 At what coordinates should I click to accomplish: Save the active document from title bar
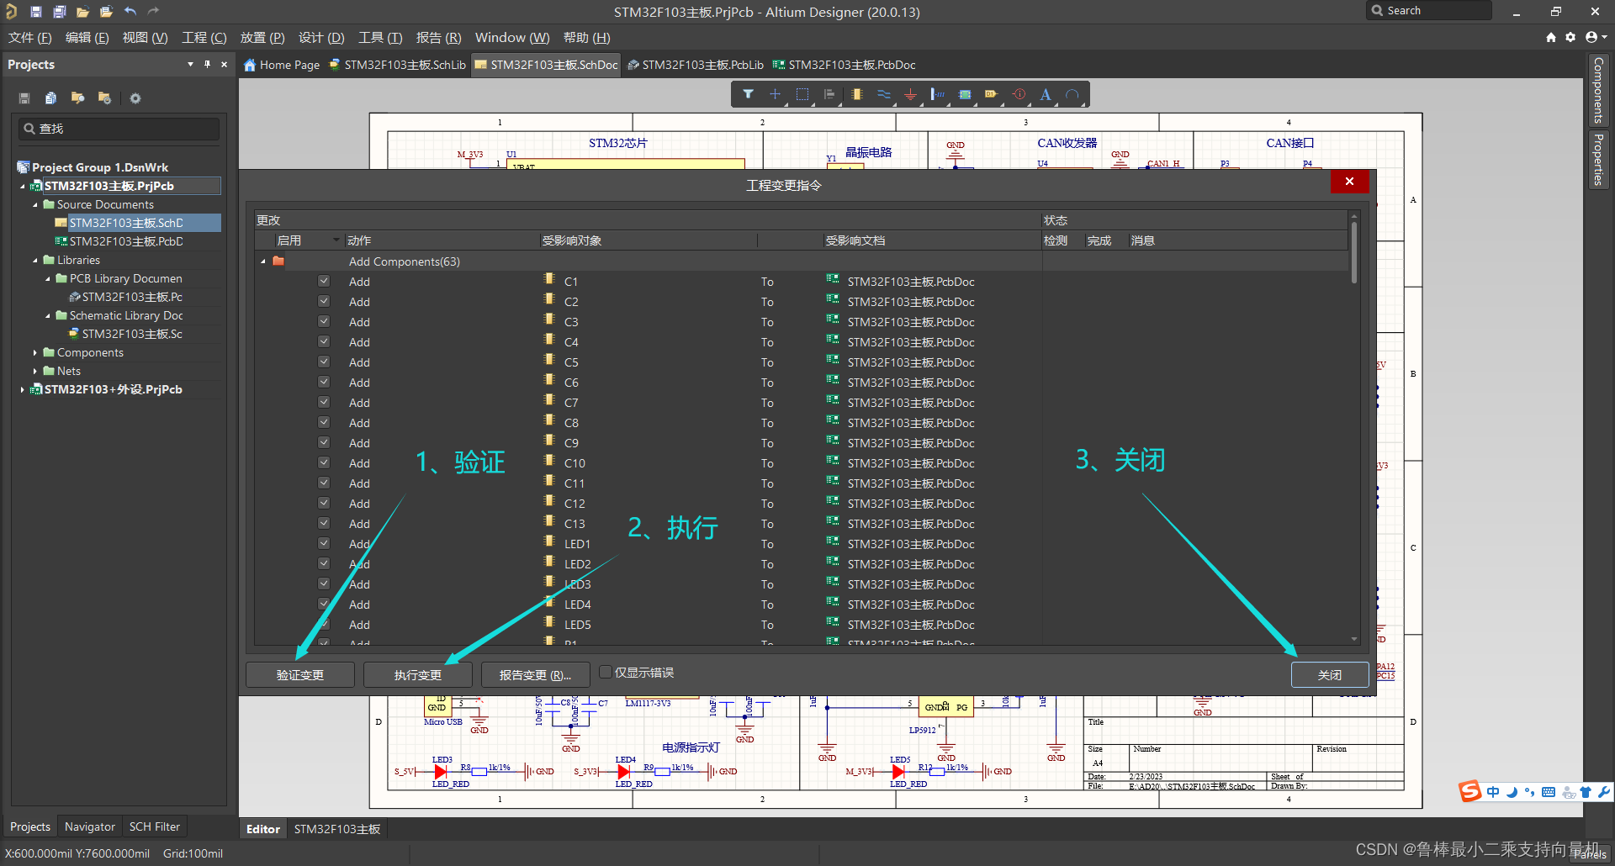coord(36,12)
